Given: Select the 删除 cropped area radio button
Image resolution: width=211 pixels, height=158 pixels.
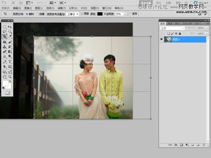Looking at the screenshot, I should 27,14.
